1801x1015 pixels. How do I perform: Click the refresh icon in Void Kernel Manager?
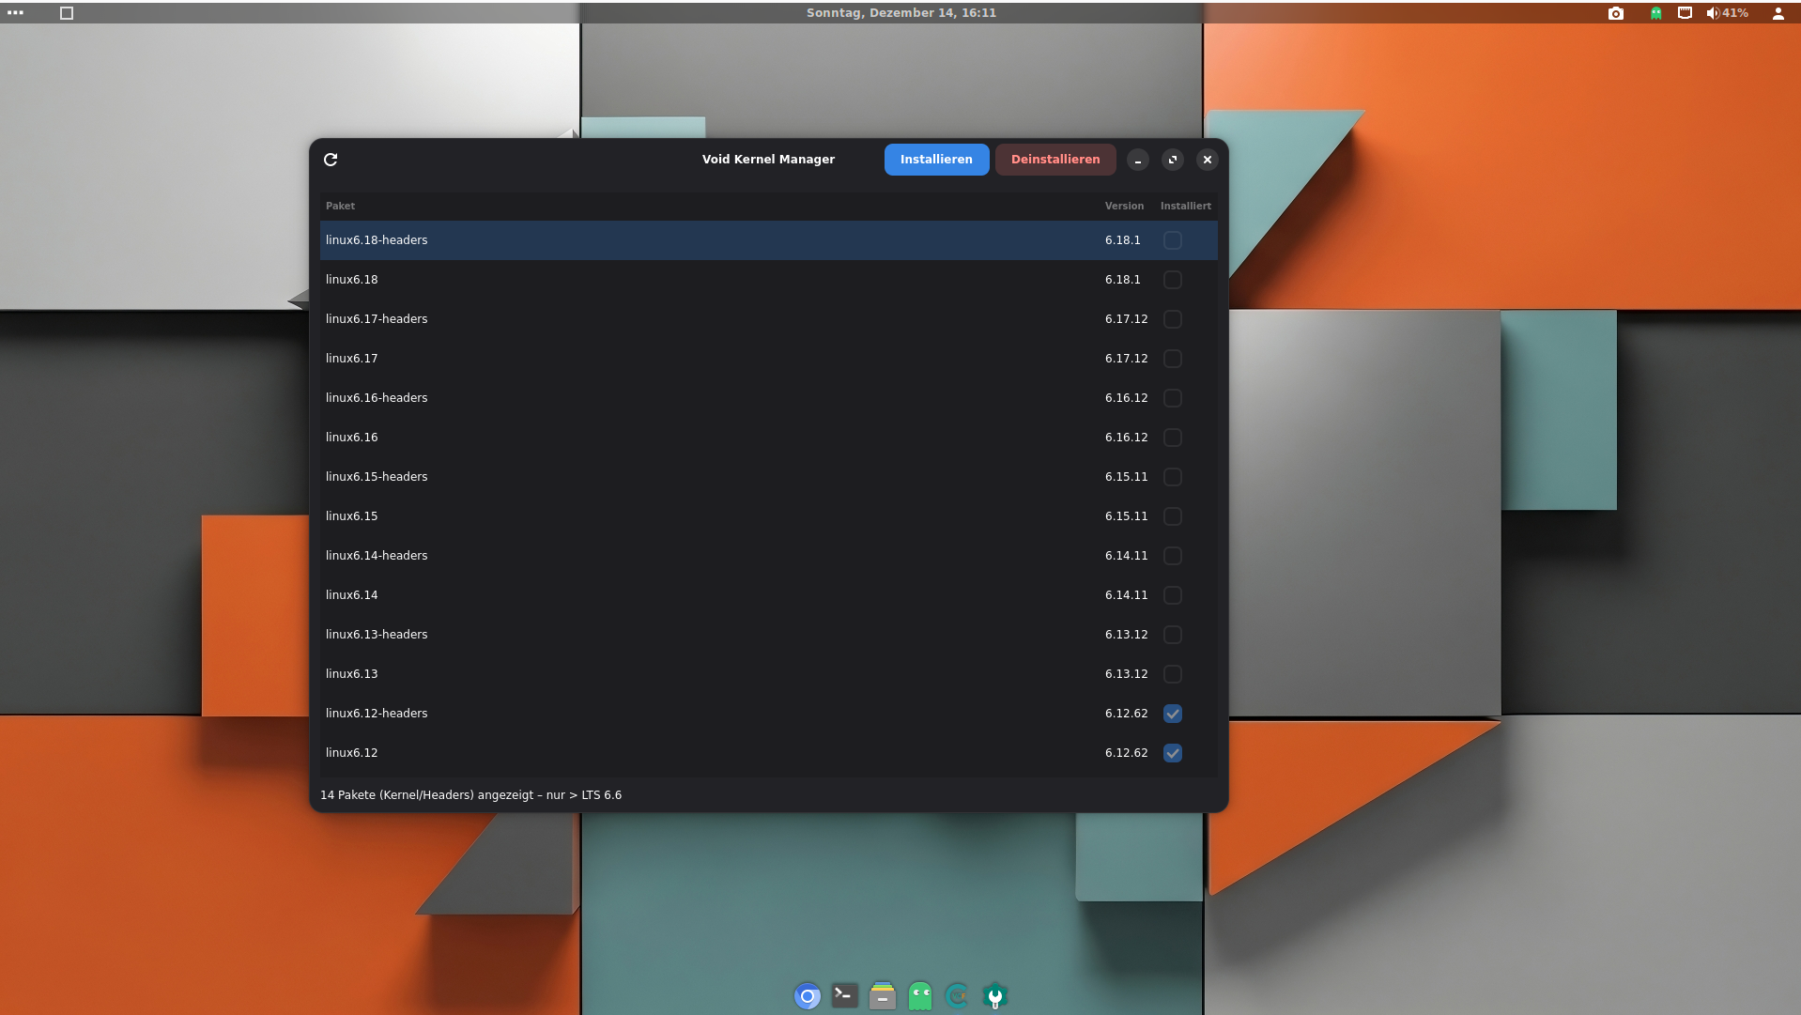(x=331, y=160)
